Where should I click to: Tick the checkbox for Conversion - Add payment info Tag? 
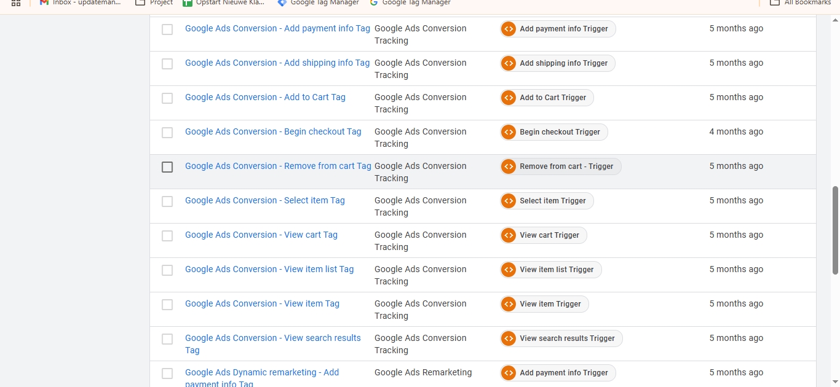167,29
